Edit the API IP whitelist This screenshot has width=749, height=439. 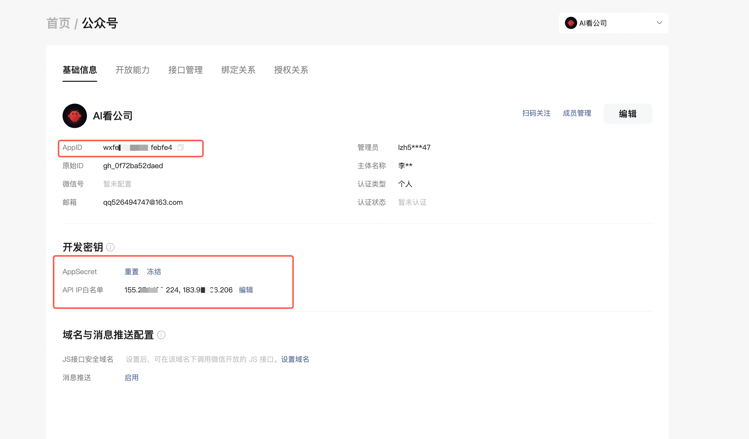pyautogui.click(x=246, y=290)
